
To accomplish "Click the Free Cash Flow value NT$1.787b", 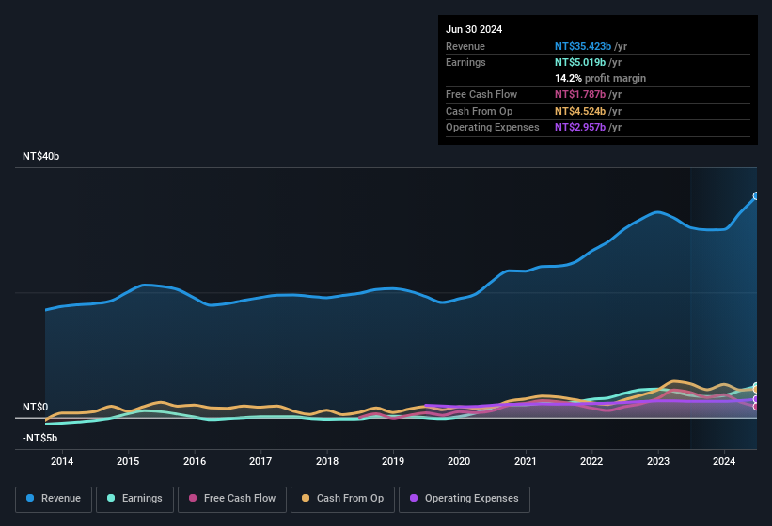I will tap(580, 94).
